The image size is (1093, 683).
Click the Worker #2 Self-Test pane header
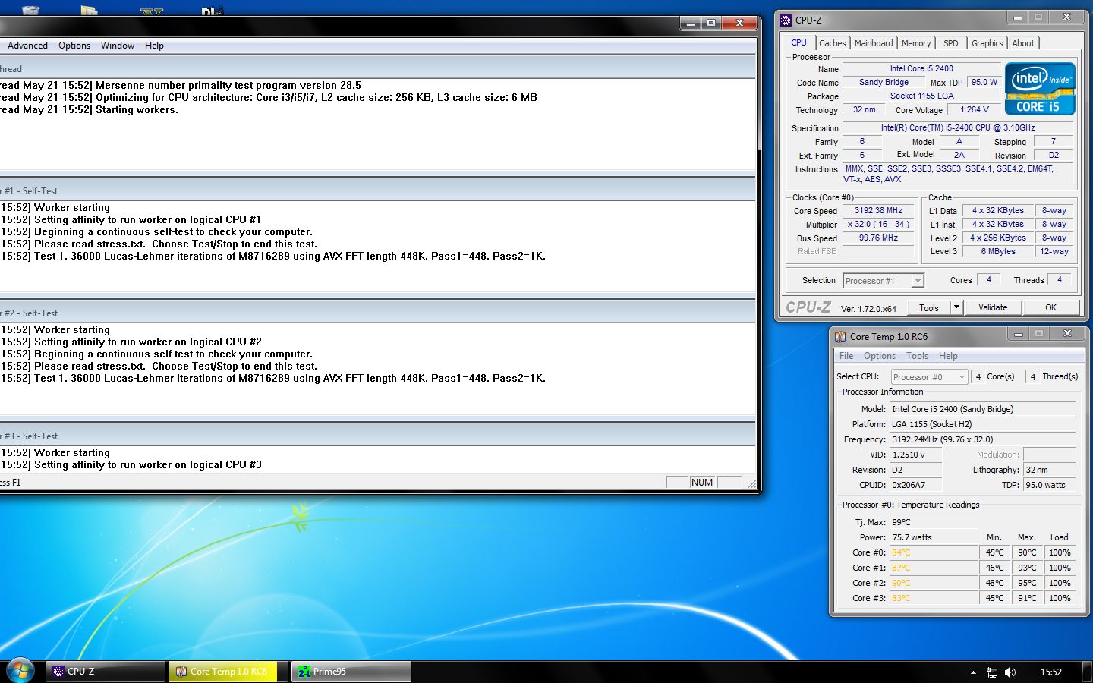point(377,313)
